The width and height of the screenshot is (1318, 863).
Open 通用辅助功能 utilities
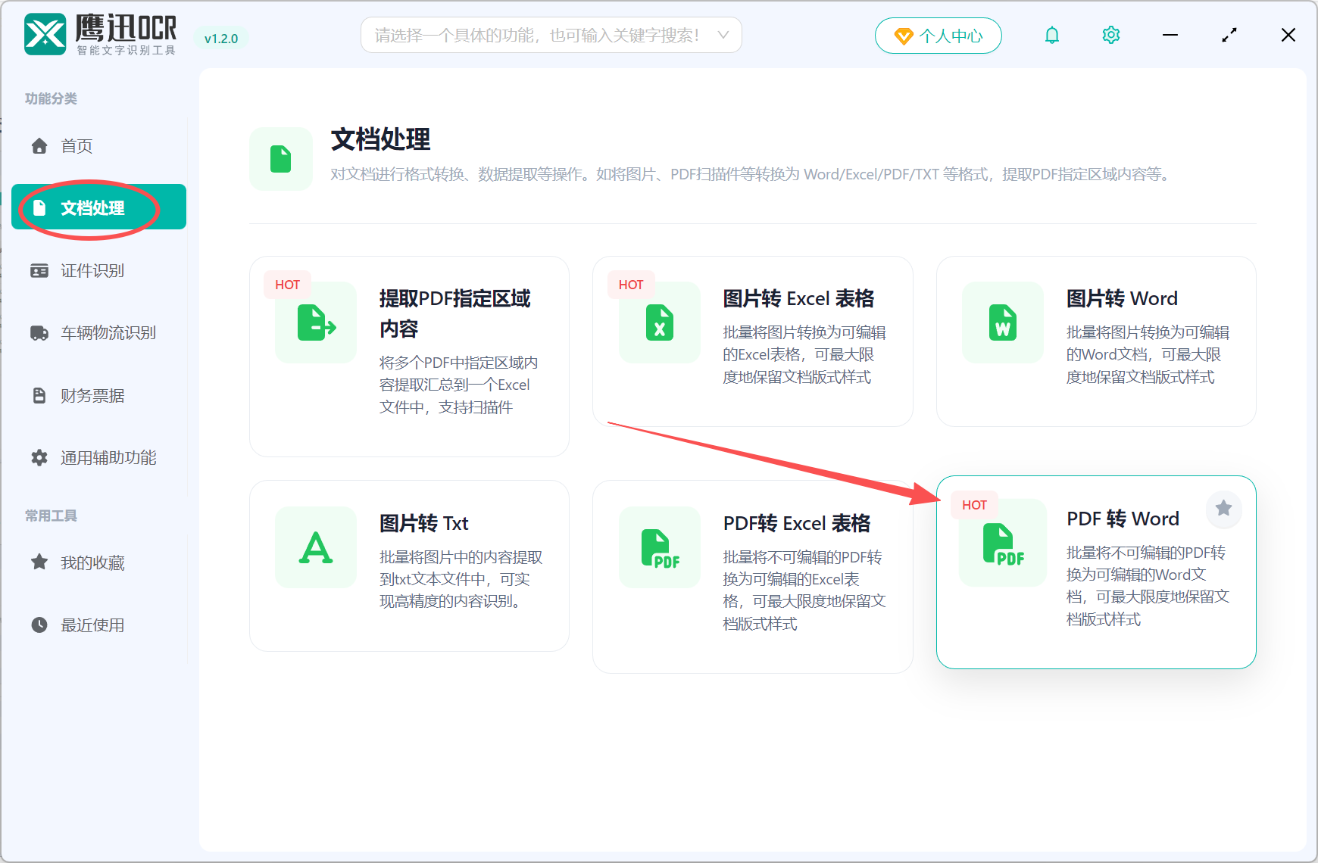click(108, 457)
